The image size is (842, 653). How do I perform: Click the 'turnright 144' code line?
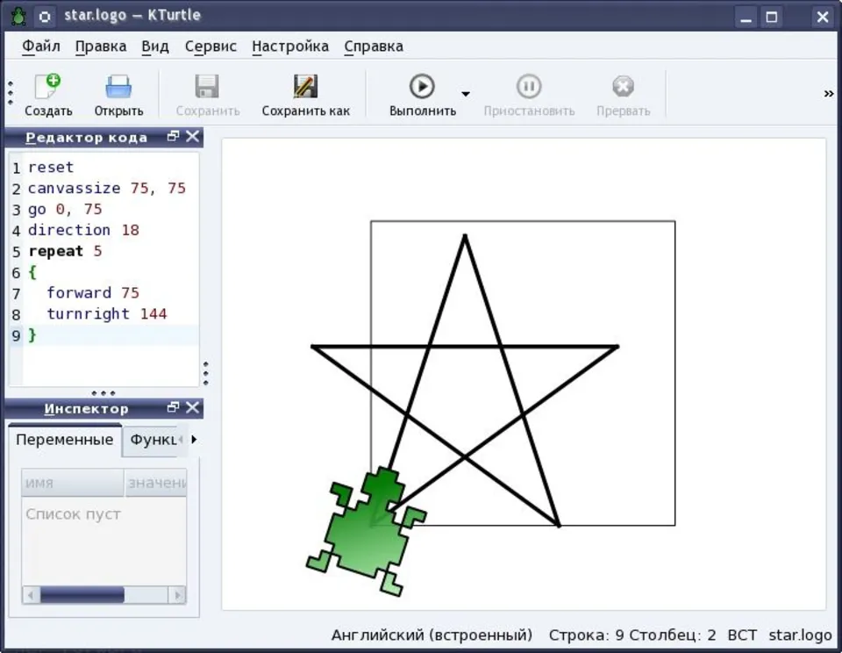click(x=106, y=314)
